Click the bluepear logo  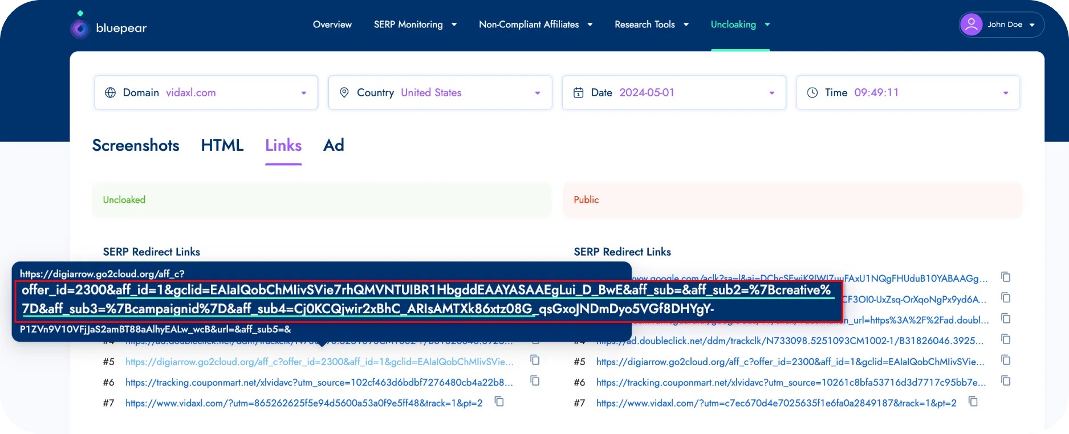pos(108,26)
